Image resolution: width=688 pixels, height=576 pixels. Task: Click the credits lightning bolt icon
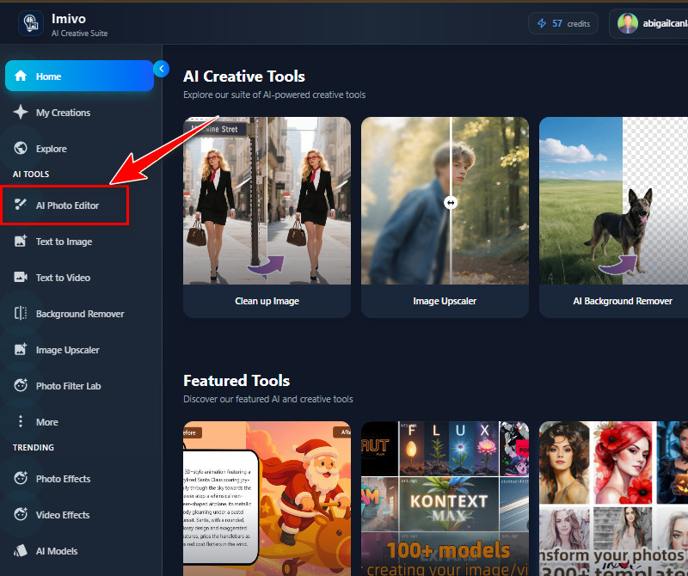tap(542, 23)
